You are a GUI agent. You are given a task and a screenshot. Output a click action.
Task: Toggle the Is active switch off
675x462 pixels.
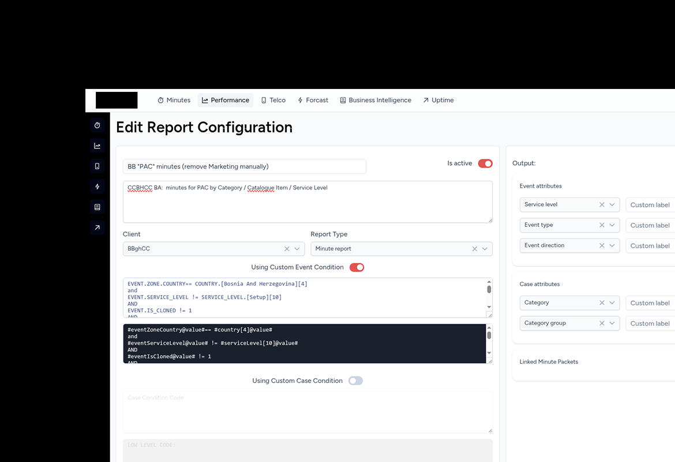point(485,163)
